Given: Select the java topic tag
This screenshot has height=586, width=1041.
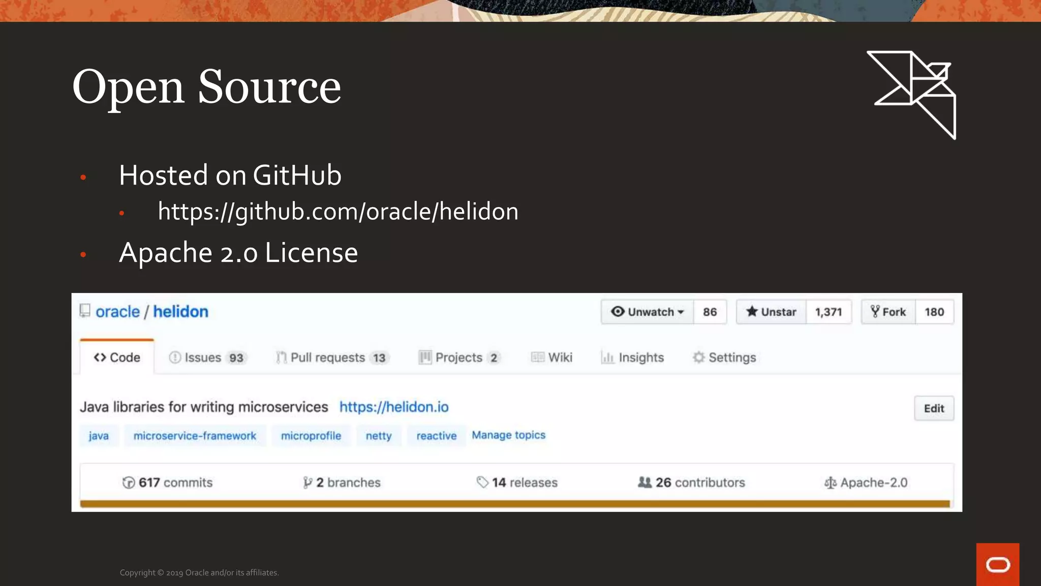Looking at the screenshot, I should (x=99, y=436).
